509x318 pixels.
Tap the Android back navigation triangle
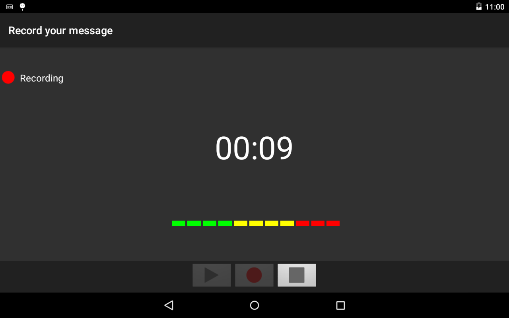169,305
